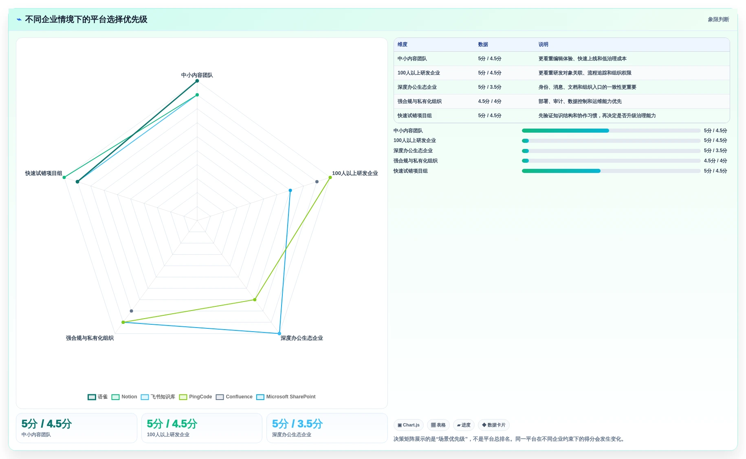This screenshot has width=746, height=459.
Task: Click the 中小内容团队 radar axis label
Action: tap(197, 75)
